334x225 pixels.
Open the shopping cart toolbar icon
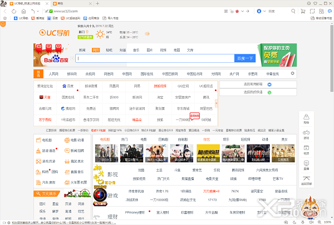coord(303,11)
